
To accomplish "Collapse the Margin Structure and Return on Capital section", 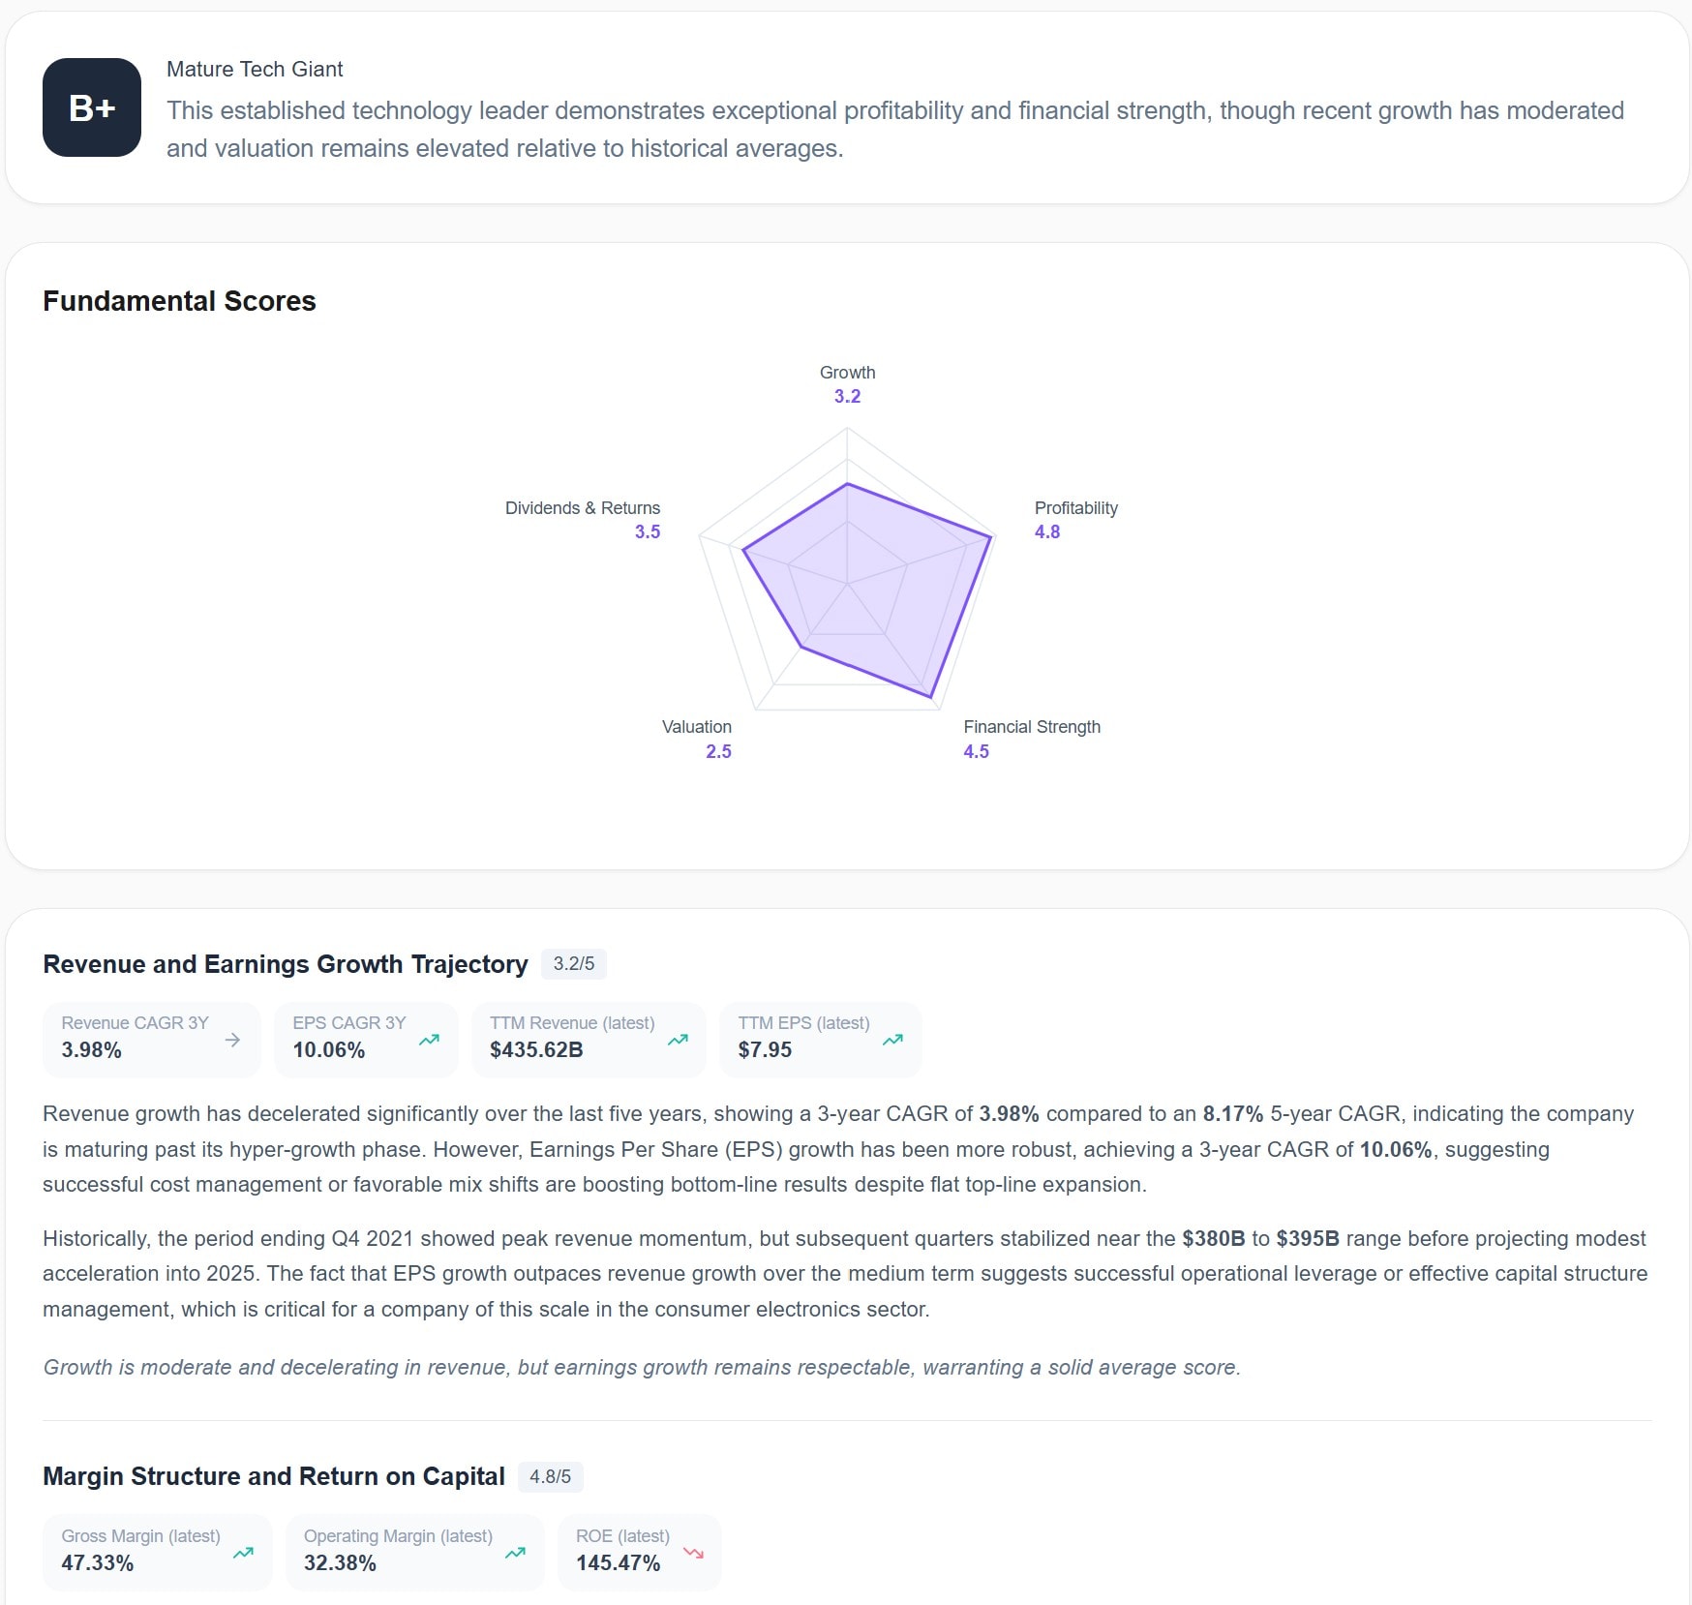I will pos(273,1476).
